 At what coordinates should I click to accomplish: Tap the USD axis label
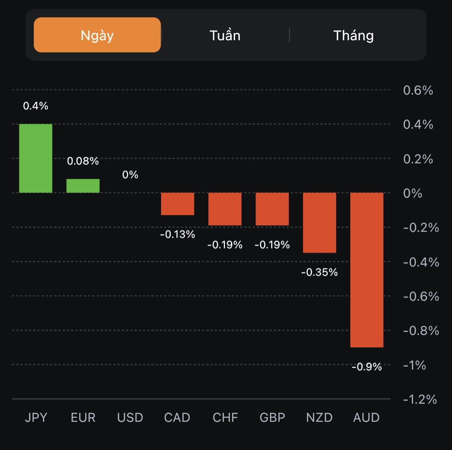click(130, 417)
